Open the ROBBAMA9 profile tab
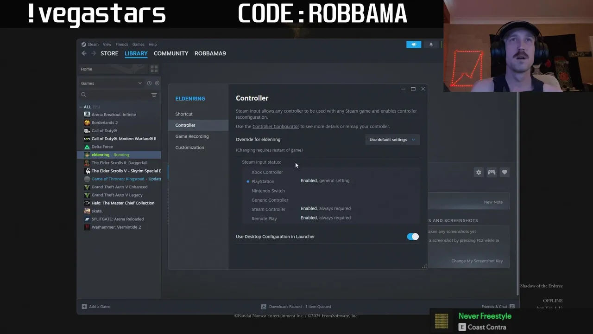 (210, 53)
